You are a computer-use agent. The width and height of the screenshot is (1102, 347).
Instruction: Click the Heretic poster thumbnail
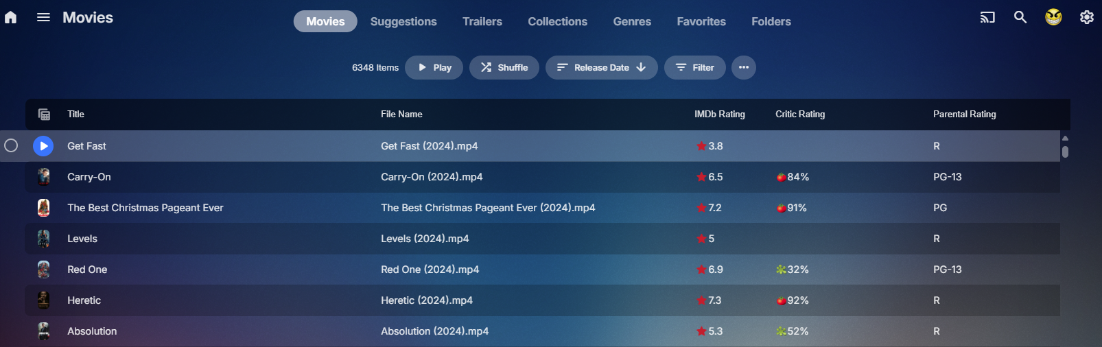(44, 300)
